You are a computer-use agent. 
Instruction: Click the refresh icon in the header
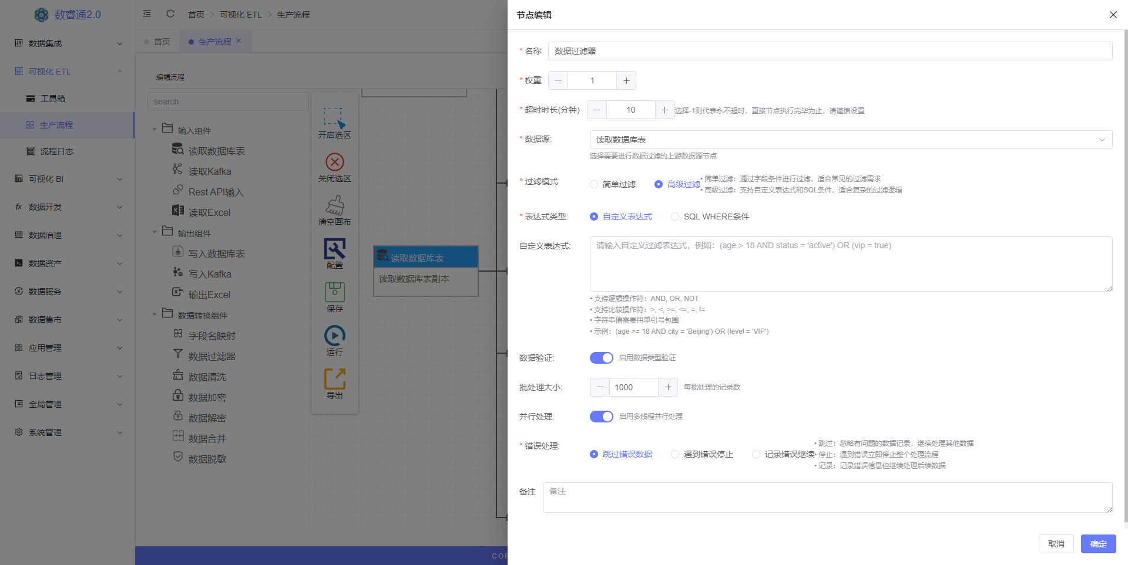[170, 13]
